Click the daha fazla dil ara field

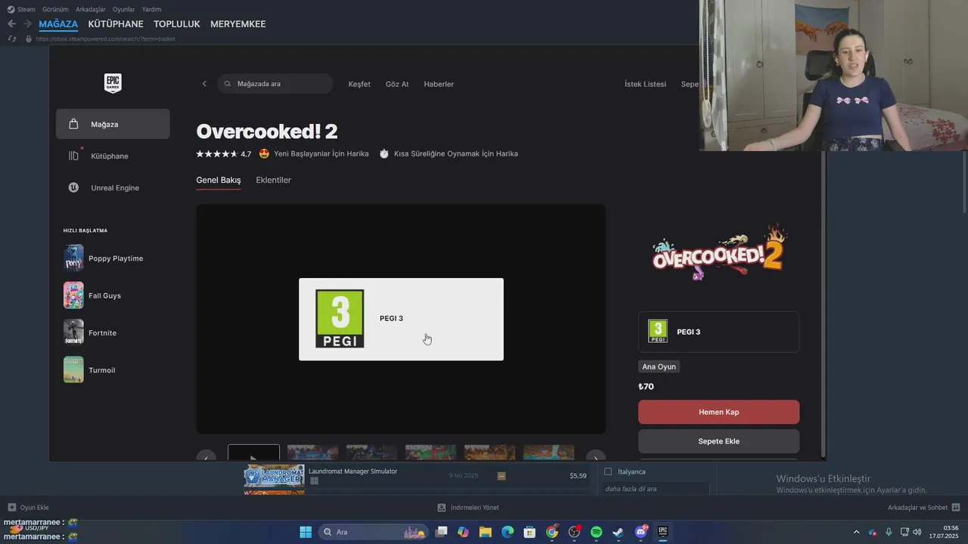click(656, 489)
